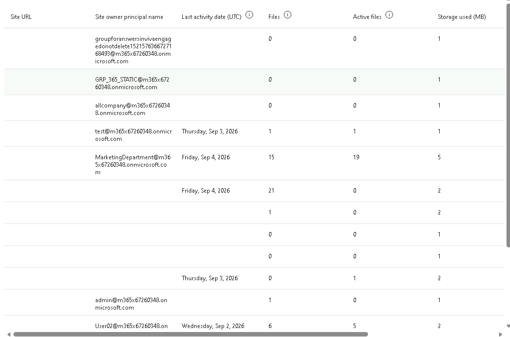Select admin@m365x67260348 owner cell

(x=131, y=304)
